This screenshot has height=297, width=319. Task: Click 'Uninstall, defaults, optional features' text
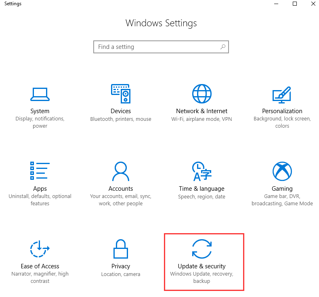pos(40,200)
